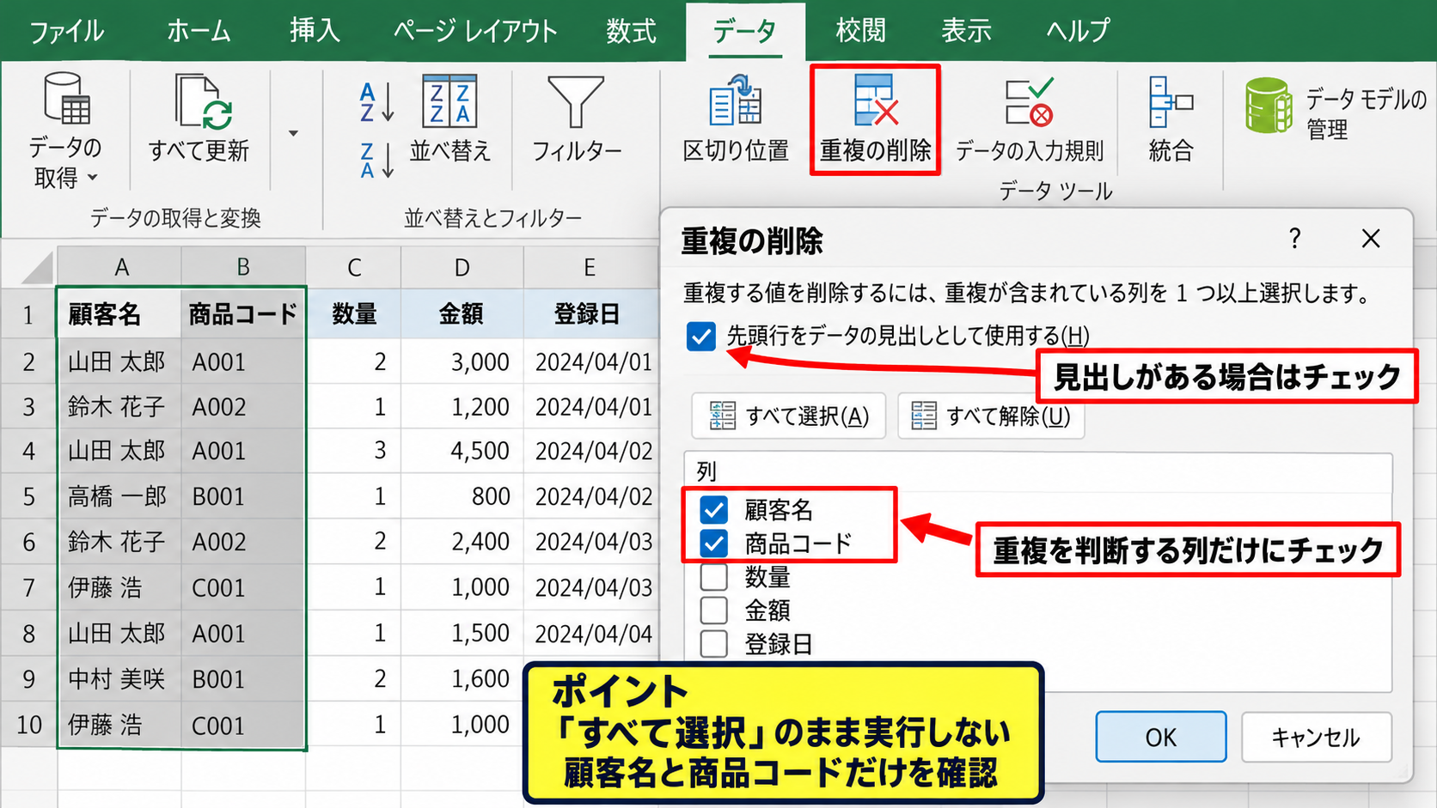Open the ヘルプ tab
Image resolution: width=1437 pixels, height=808 pixels.
1078,32
